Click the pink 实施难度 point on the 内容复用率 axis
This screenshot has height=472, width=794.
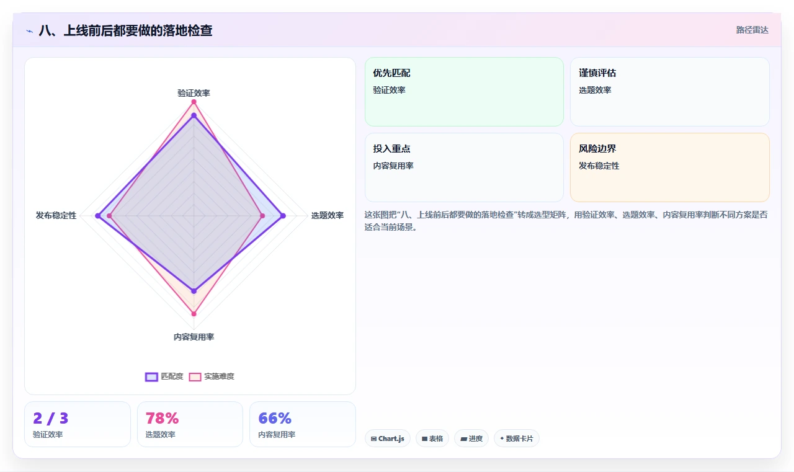(x=194, y=314)
